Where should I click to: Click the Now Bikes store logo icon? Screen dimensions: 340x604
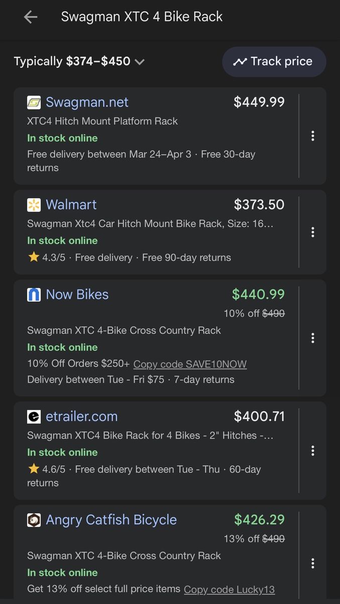(x=34, y=294)
